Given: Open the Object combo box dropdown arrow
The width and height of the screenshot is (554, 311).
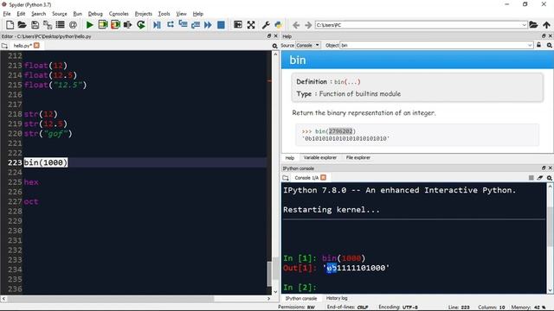Looking at the screenshot, I should pos(530,46).
